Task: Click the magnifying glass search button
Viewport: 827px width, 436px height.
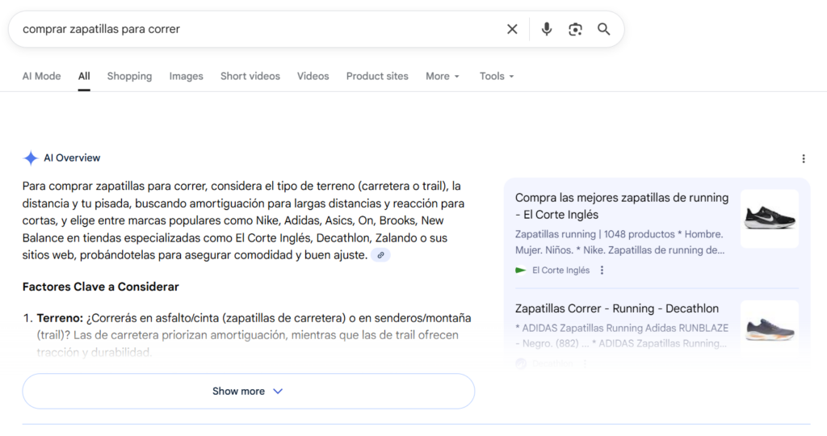Action: point(604,29)
